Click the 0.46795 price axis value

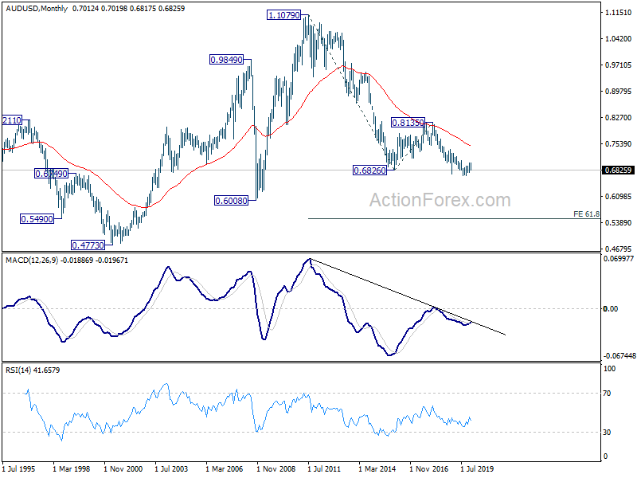(619, 249)
